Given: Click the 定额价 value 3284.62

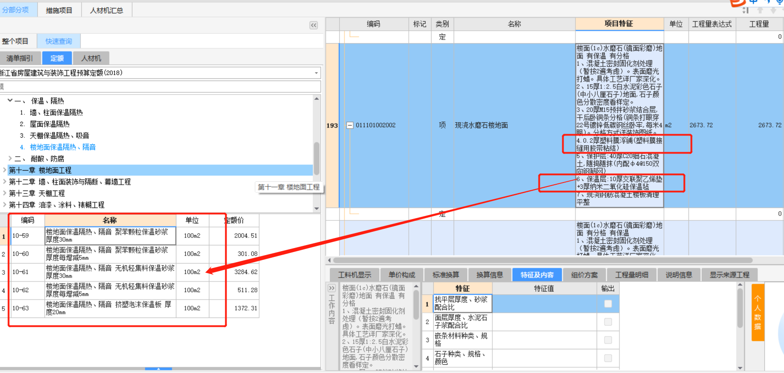Looking at the screenshot, I should tap(245, 272).
